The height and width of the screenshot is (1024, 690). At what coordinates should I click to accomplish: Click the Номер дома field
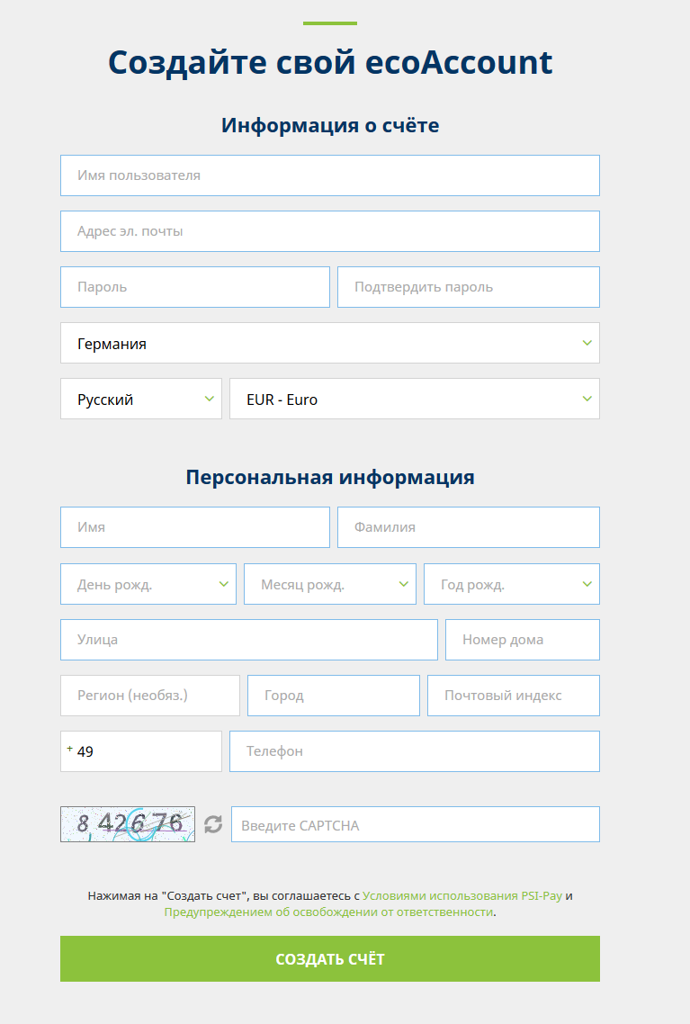click(523, 640)
